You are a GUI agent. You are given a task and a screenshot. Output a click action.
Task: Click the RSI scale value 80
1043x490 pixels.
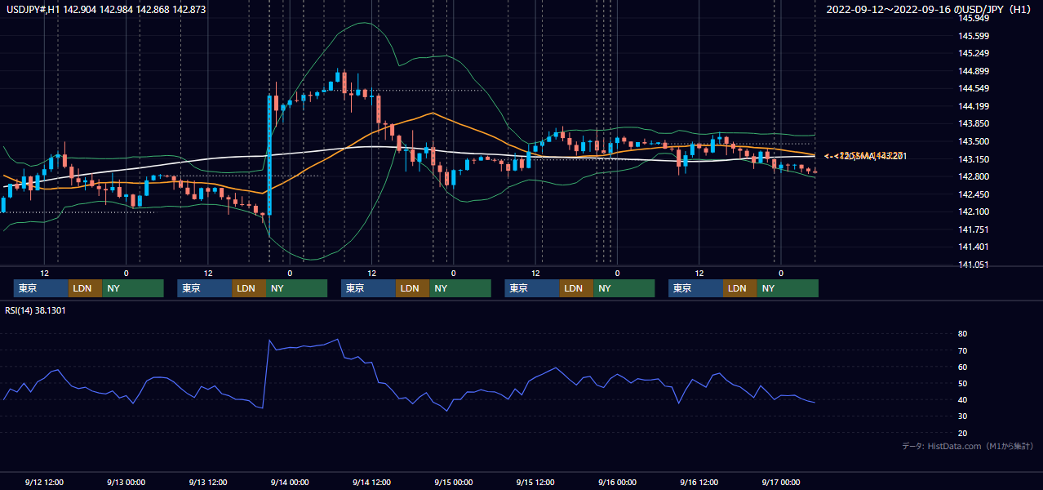(963, 334)
